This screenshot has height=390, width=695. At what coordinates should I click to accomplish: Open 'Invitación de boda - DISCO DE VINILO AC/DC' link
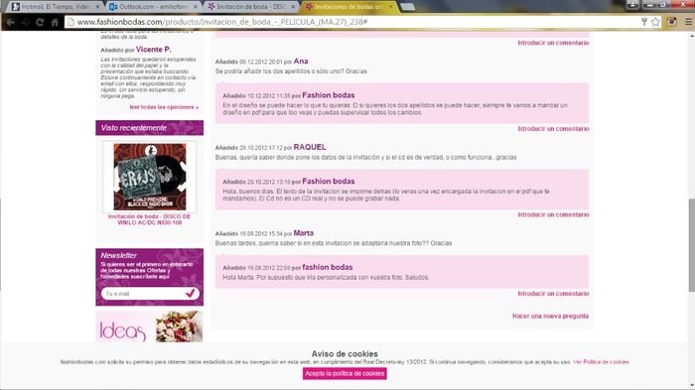pyautogui.click(x=149, y=219)
